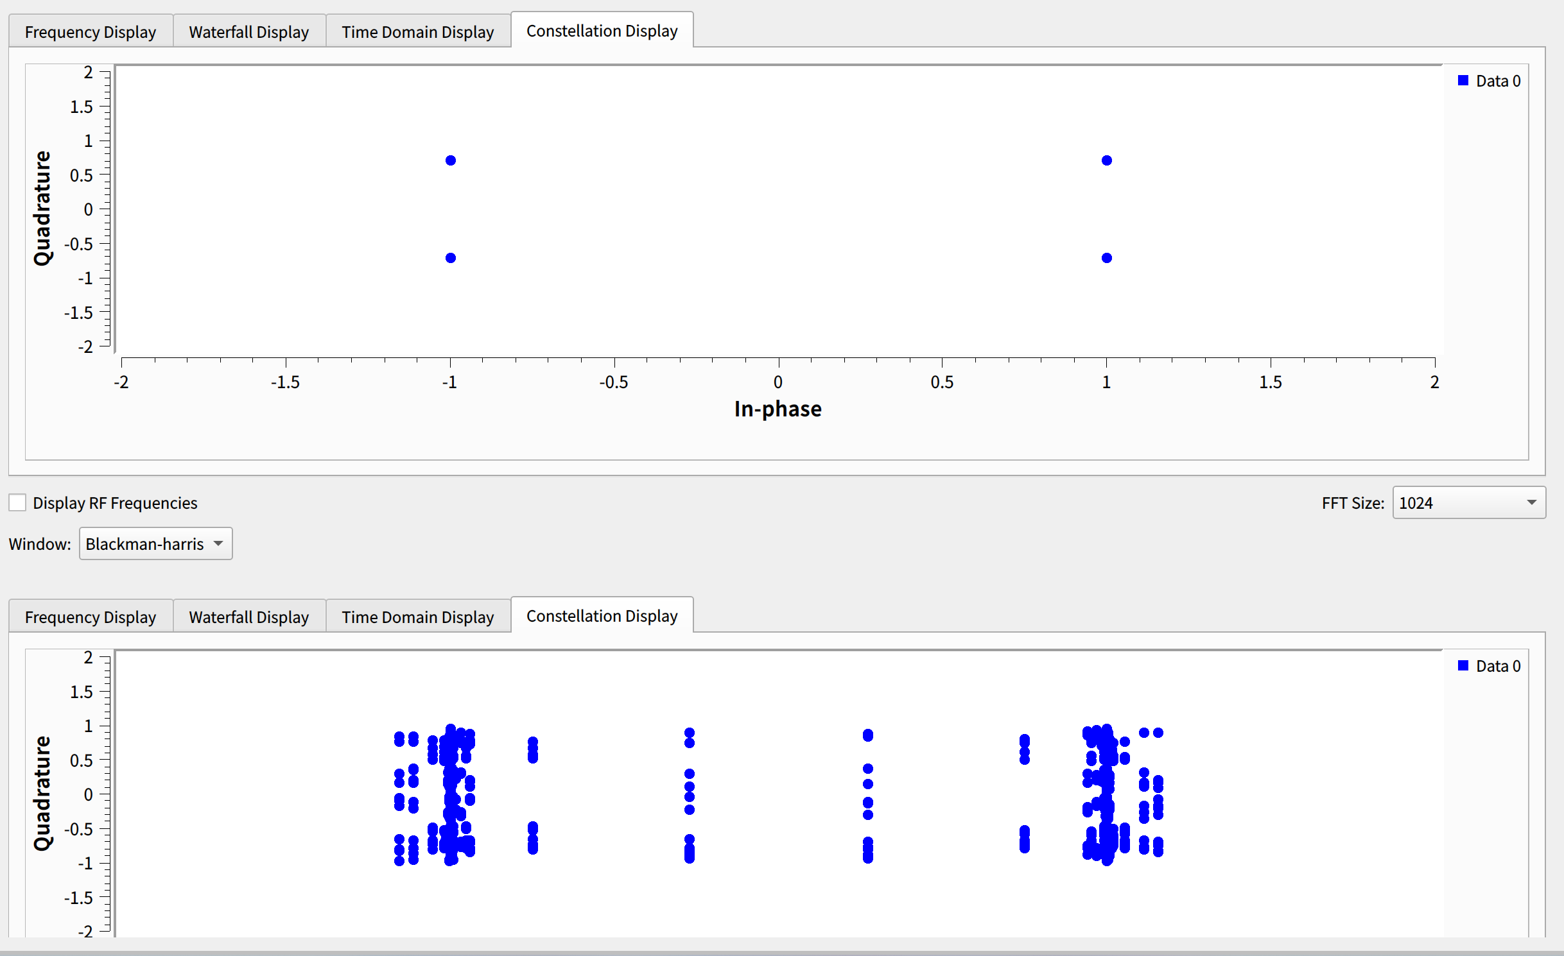Screen dimensions: 1564x956
Task: Select the bottom Time Domain Display tab
Action: [418, 617]
